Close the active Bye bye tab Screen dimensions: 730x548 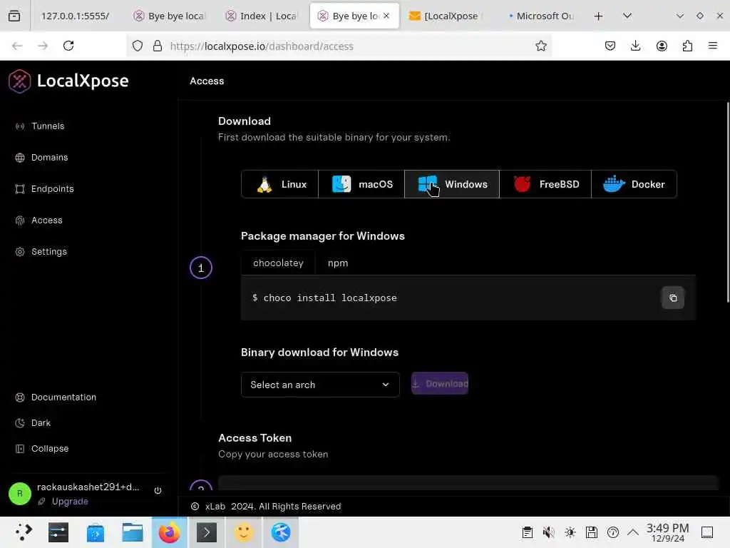(x=386, y=16)
